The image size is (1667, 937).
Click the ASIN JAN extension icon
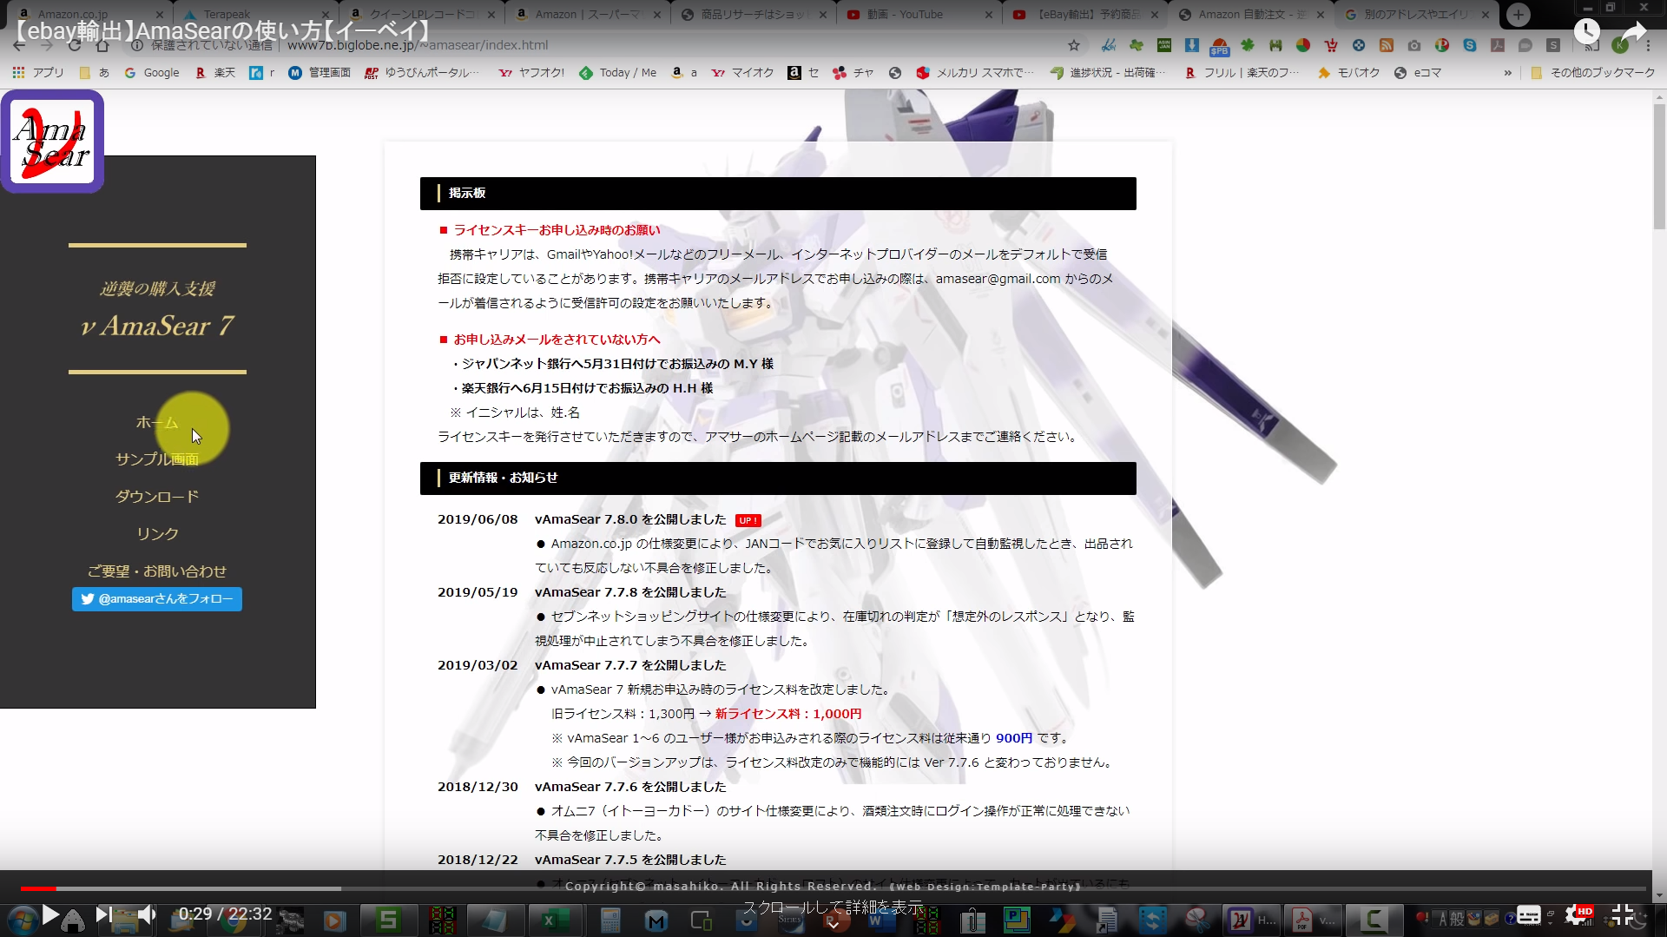coord(1164,45)
